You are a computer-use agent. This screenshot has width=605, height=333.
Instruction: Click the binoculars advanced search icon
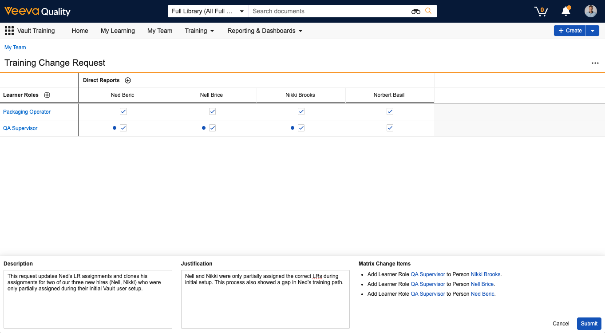pos(415,11)
